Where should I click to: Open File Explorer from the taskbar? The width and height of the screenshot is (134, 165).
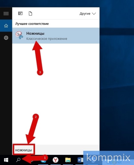tap(68, 160)
